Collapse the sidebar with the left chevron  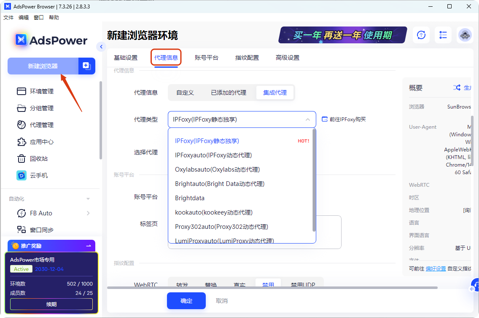pos(101,48)
